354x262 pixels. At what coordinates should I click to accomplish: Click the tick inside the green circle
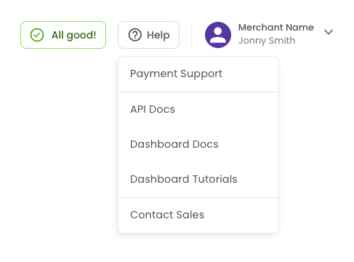37,35
